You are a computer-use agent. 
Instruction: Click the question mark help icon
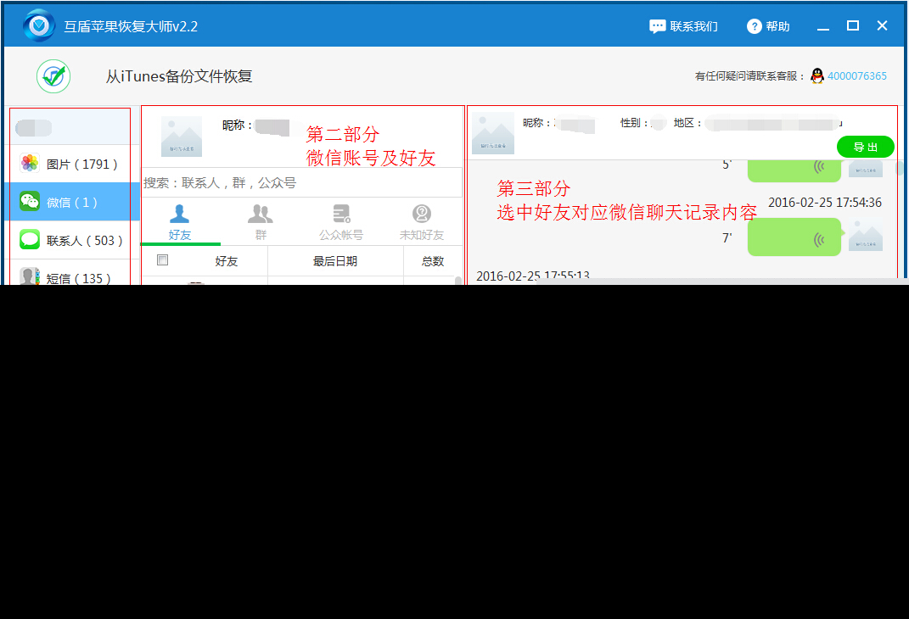(754, 26)
